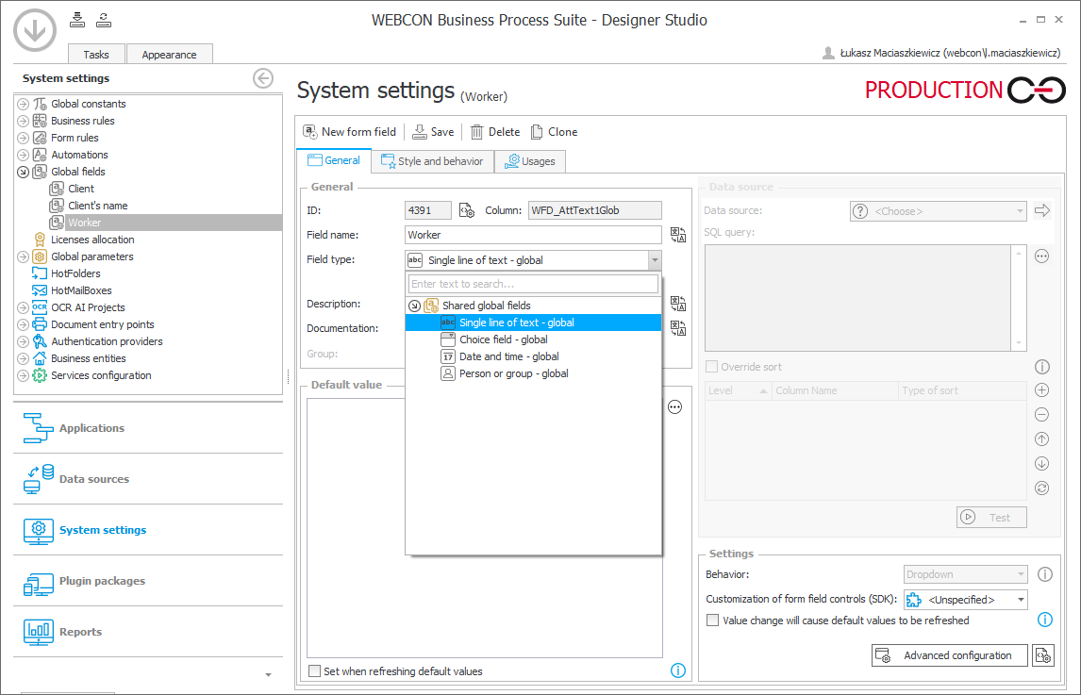Open the Reports section
Viewport: 1081px width, 695px height.
point(148,632)
